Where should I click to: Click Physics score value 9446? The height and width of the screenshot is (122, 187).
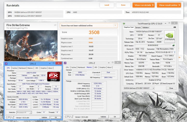coord(91,42)
